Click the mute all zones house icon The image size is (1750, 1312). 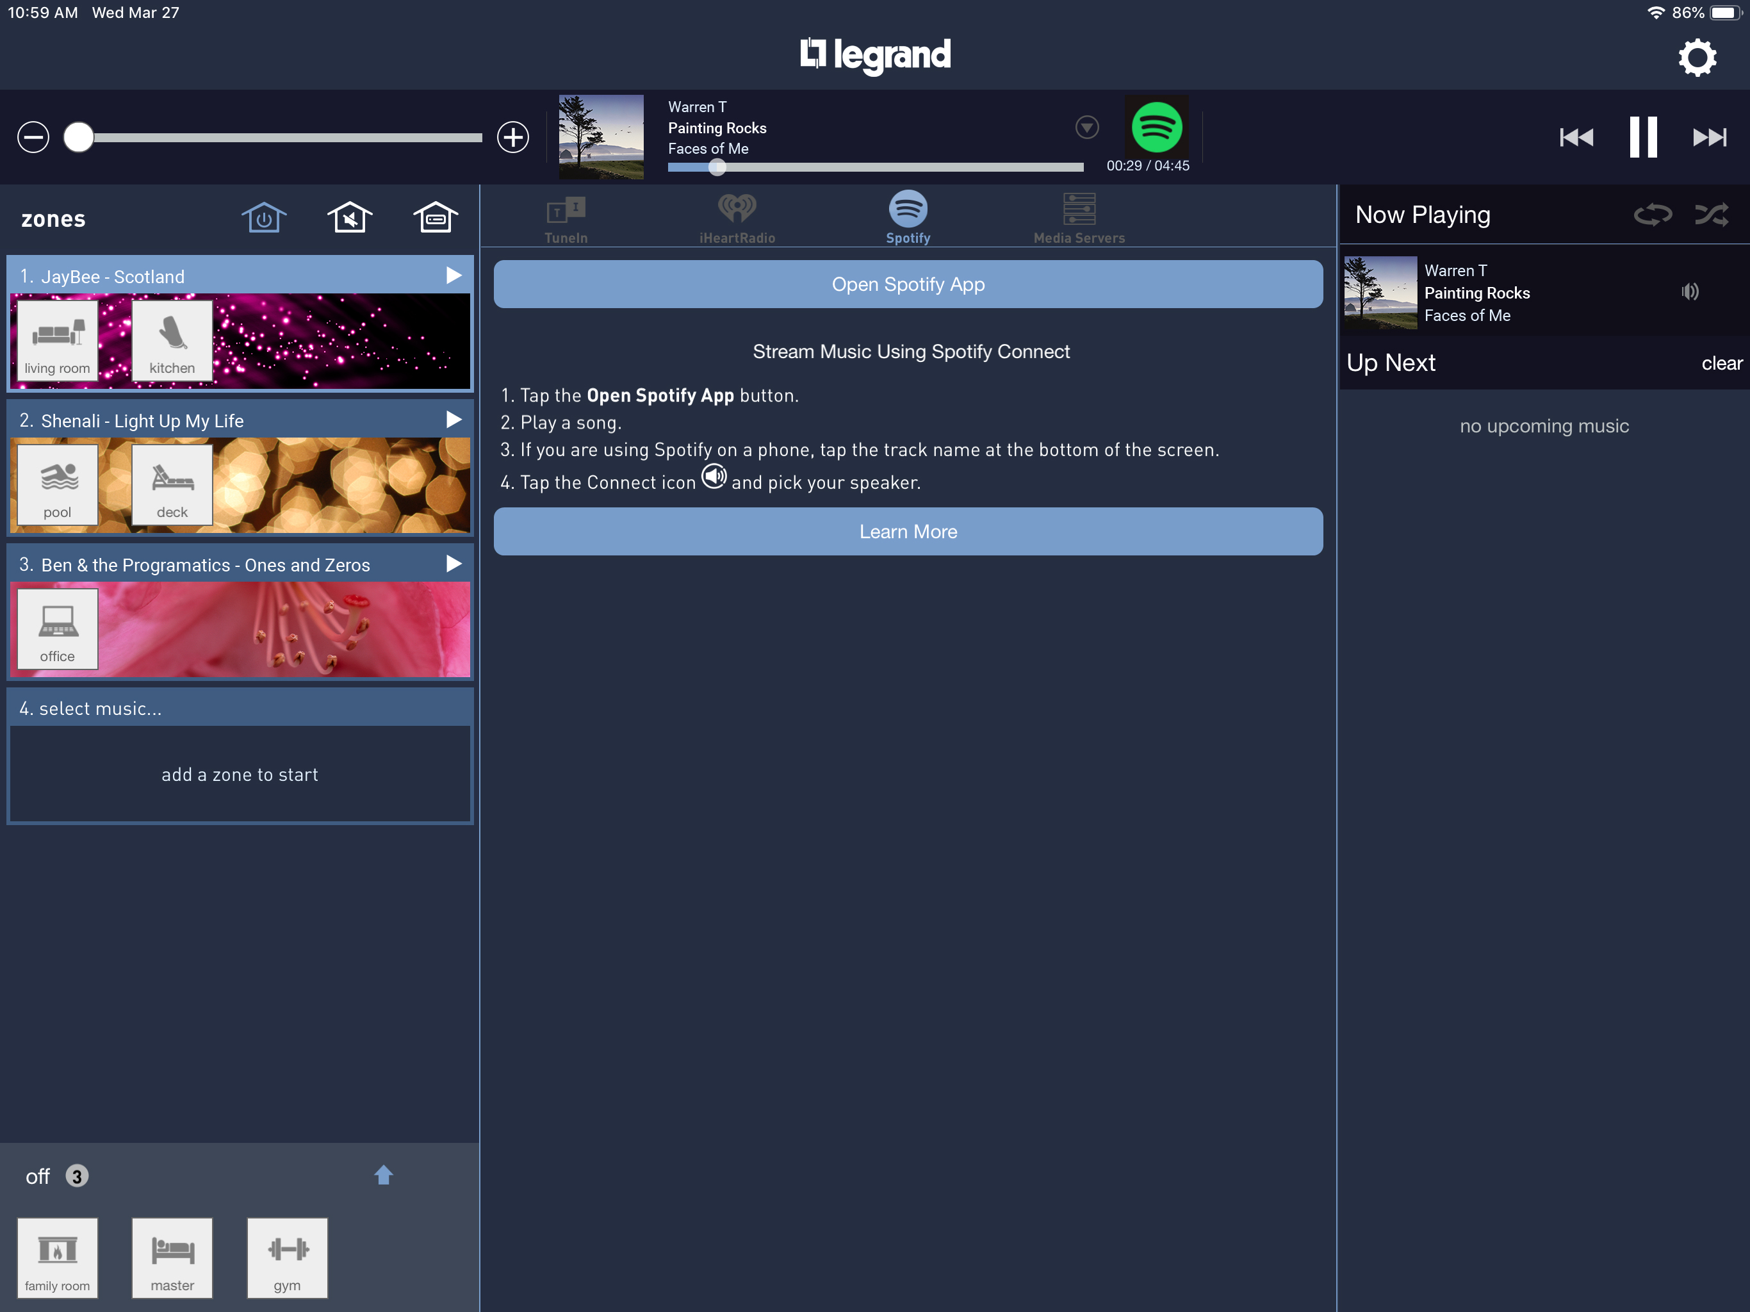coord(350,217)
